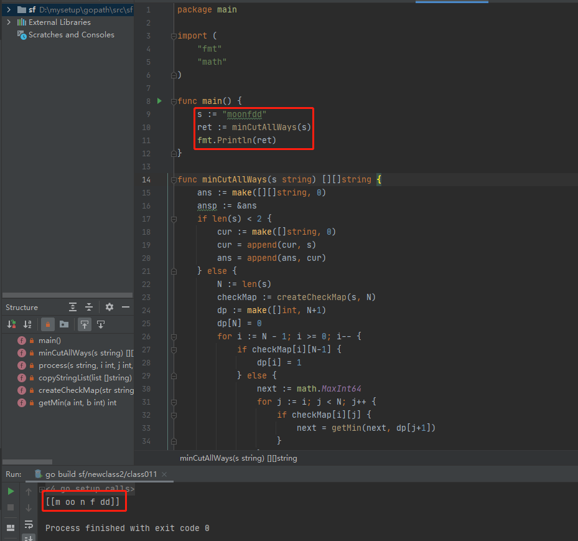Image resolution: width=578 pixels, height=541 pixels.
Task: Select Scratches and Consoles in project tree
Action: [x=71, y=35]
